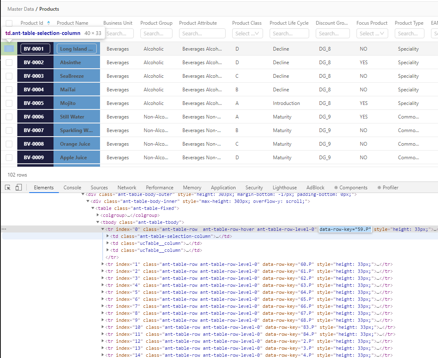Click the Master Data breadcrumb link
438x358 pixels.
21,9
